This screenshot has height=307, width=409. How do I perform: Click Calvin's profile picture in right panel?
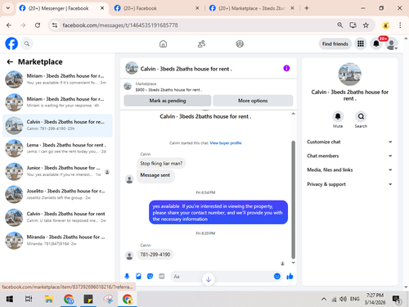(x=349, y=74)
